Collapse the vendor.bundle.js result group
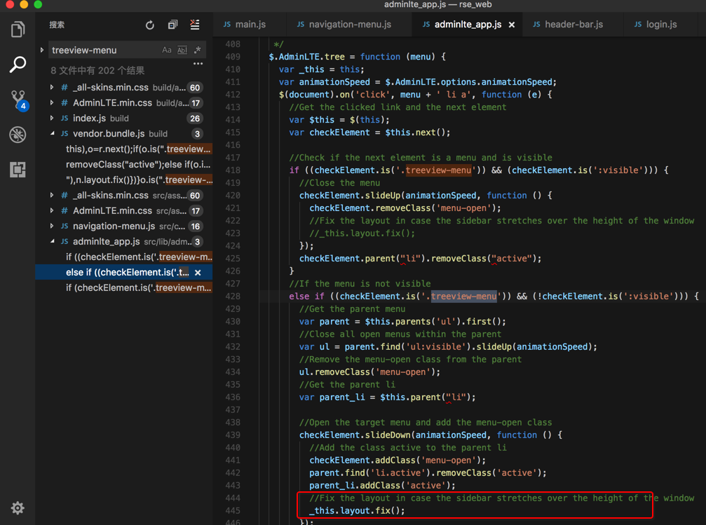Image resolution: width=706 pixels, height=525 pixels. tap(52, 134)
